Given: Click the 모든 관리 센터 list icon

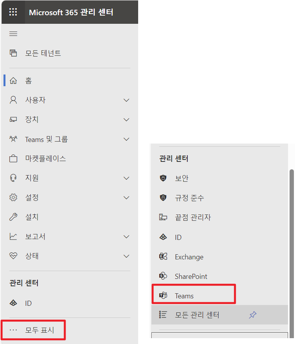Looking at the screenshot, I should 163,315.
